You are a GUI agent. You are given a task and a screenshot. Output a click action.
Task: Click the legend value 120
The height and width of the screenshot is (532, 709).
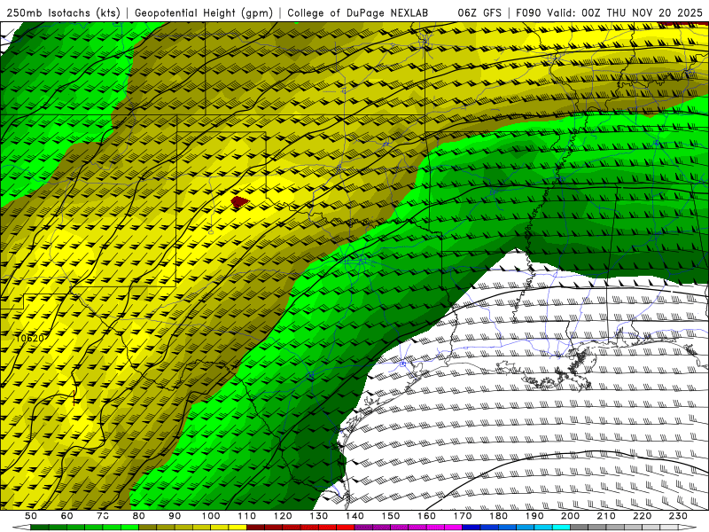(x=283, y=516)
